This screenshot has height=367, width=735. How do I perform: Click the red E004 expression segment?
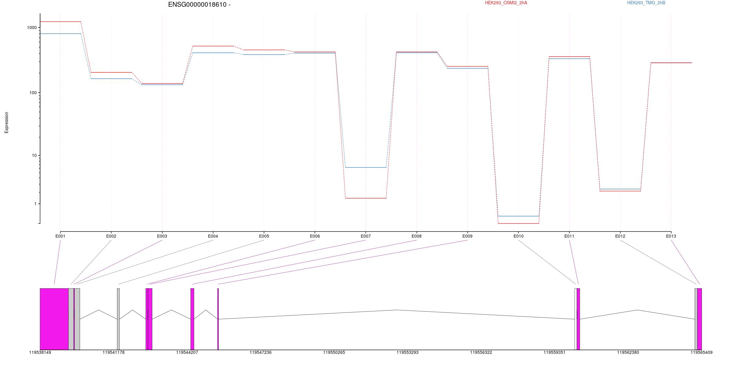click(x=213, y=46)
